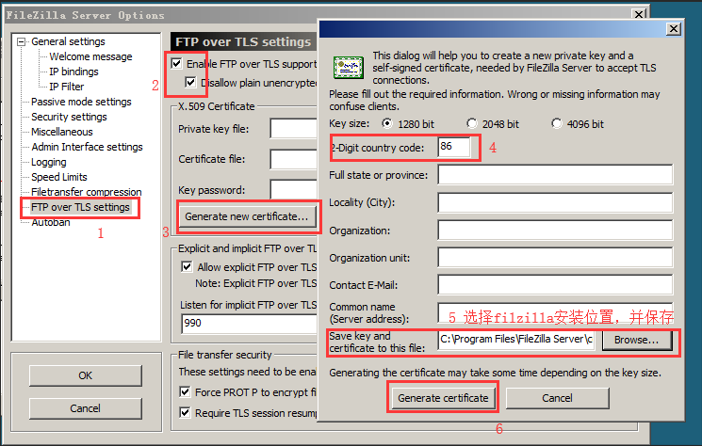This screenshot has width=702, height=446.
Task: Open Filetransfer compression settings
Action: (x=86, y=192)
